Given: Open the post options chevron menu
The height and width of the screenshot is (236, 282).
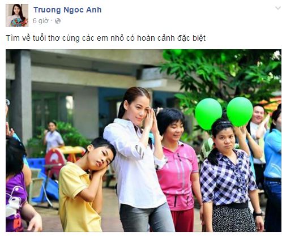Looking at the screenshot, I should (x=277, y=8).
